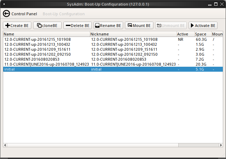Sort by the Name column header
Image resolution: width=226 pixels, height=159 pixels.
[46, 34]
